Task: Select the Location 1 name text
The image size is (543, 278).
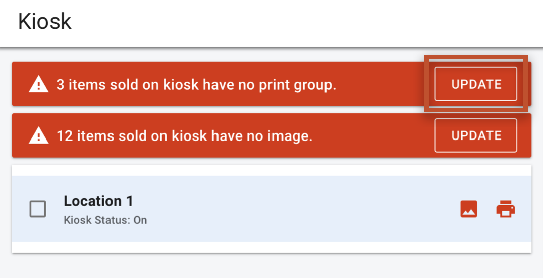Action: click(98, 201)
